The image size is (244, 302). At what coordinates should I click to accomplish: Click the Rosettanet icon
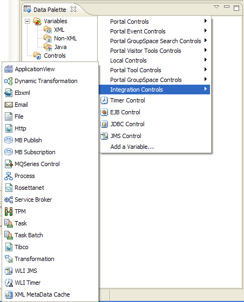(9, 188)
